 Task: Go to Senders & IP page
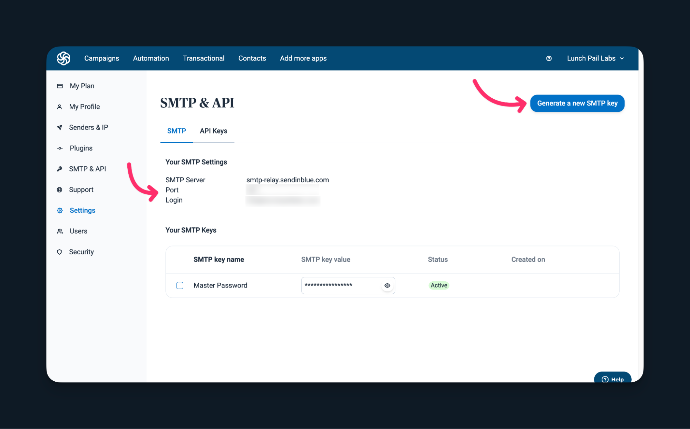[x=88, y=127]
